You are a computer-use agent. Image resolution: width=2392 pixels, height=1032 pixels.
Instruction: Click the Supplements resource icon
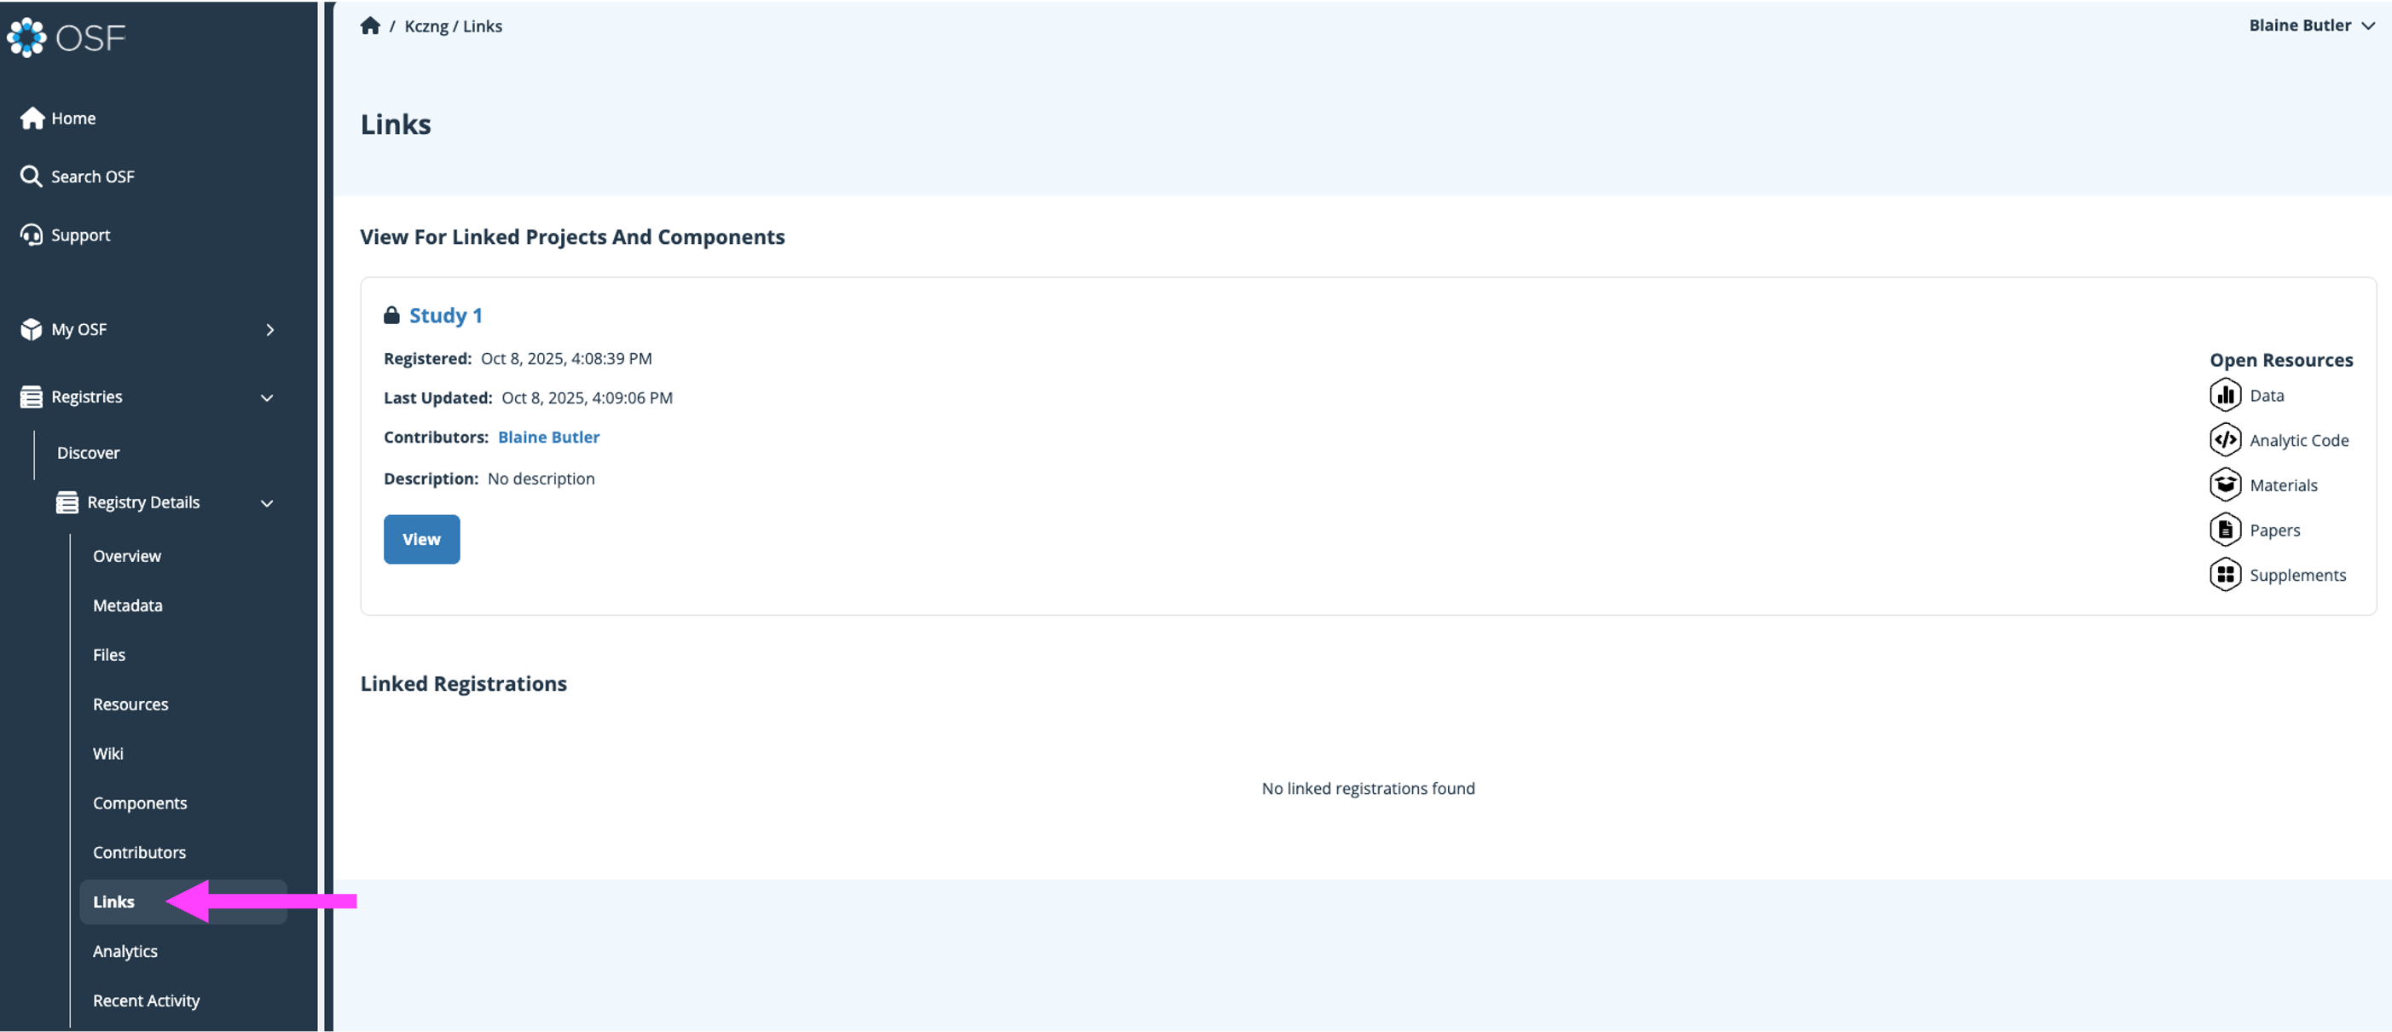[x=2225, y=575]
